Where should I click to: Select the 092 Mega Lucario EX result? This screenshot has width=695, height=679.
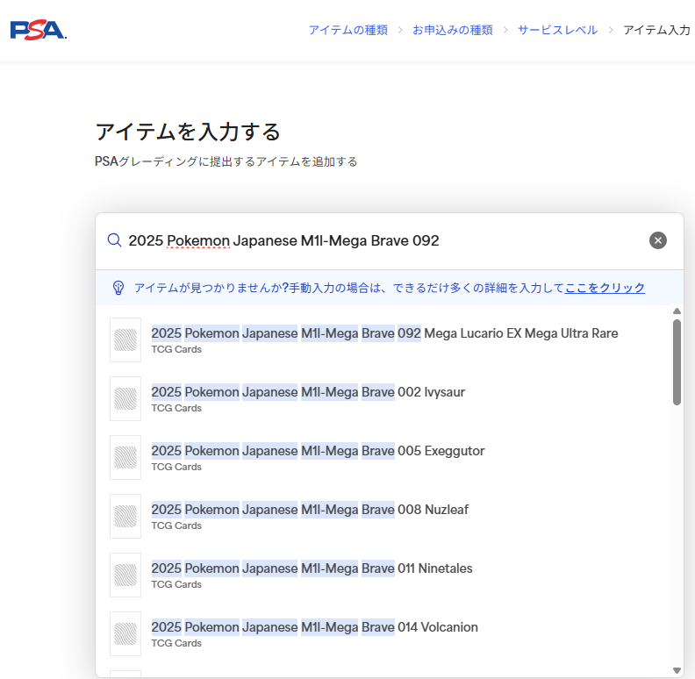click(x=383, y=340)
